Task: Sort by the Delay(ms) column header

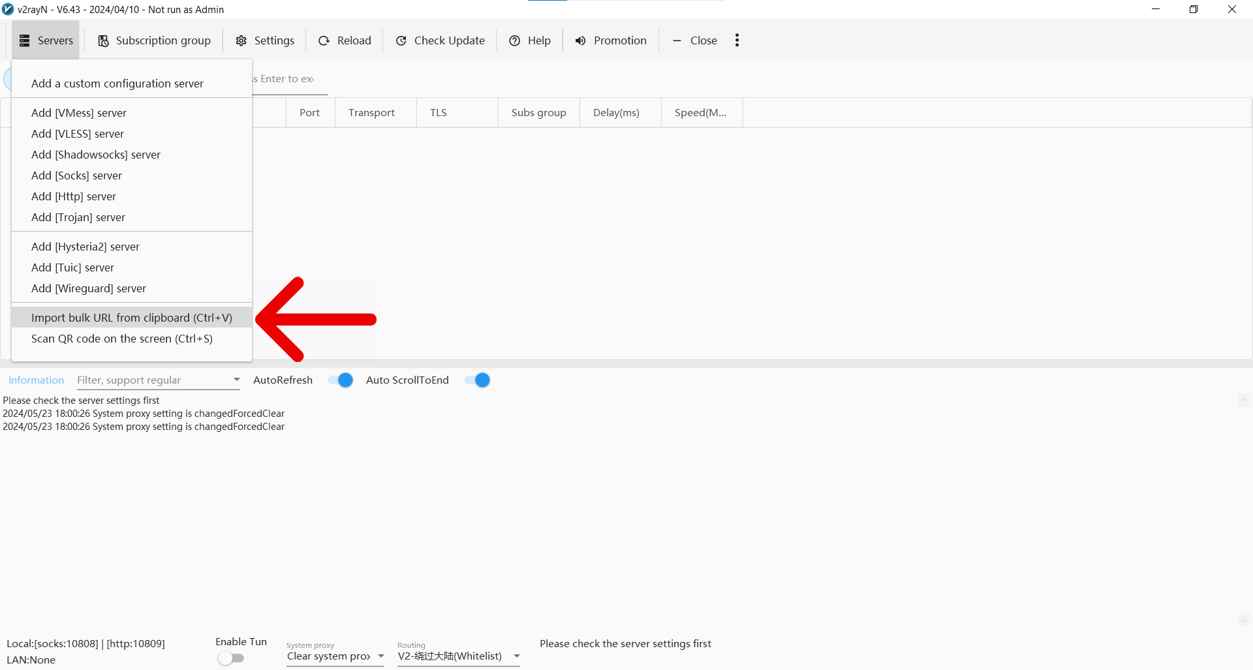Action: pos(620,113)
